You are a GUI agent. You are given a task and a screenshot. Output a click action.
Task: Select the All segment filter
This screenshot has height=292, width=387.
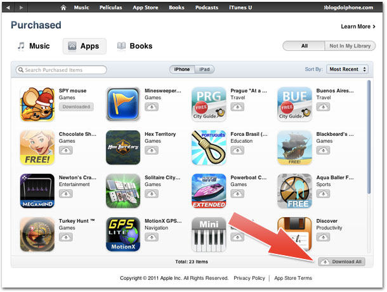304,46
